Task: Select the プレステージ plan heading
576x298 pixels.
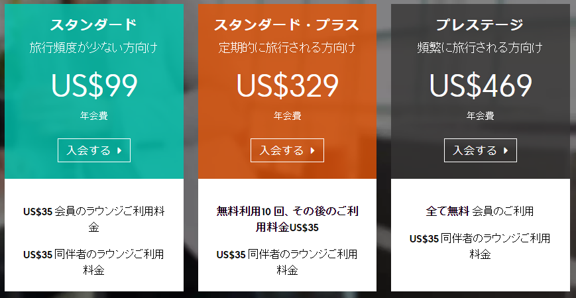Action: coord(480,25)
